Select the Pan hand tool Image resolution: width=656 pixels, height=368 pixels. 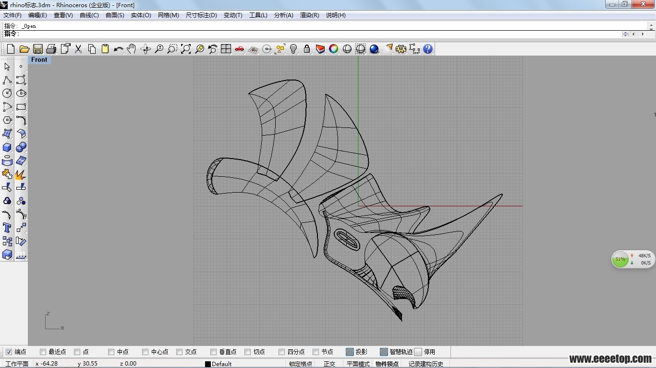point(132,49)
